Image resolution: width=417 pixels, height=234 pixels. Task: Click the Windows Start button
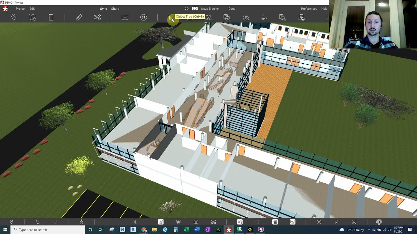[5, 230]
